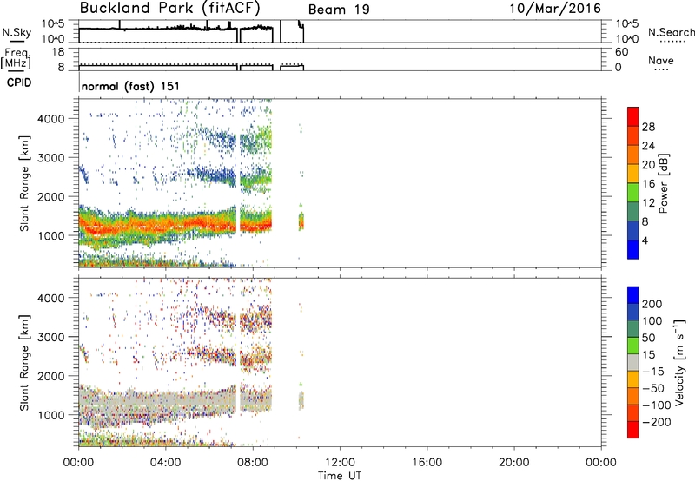Image resolution: width=695 pixels, height=481 pixels.
Task: Click the '18' frequency axis value
Action: point(58,52)
